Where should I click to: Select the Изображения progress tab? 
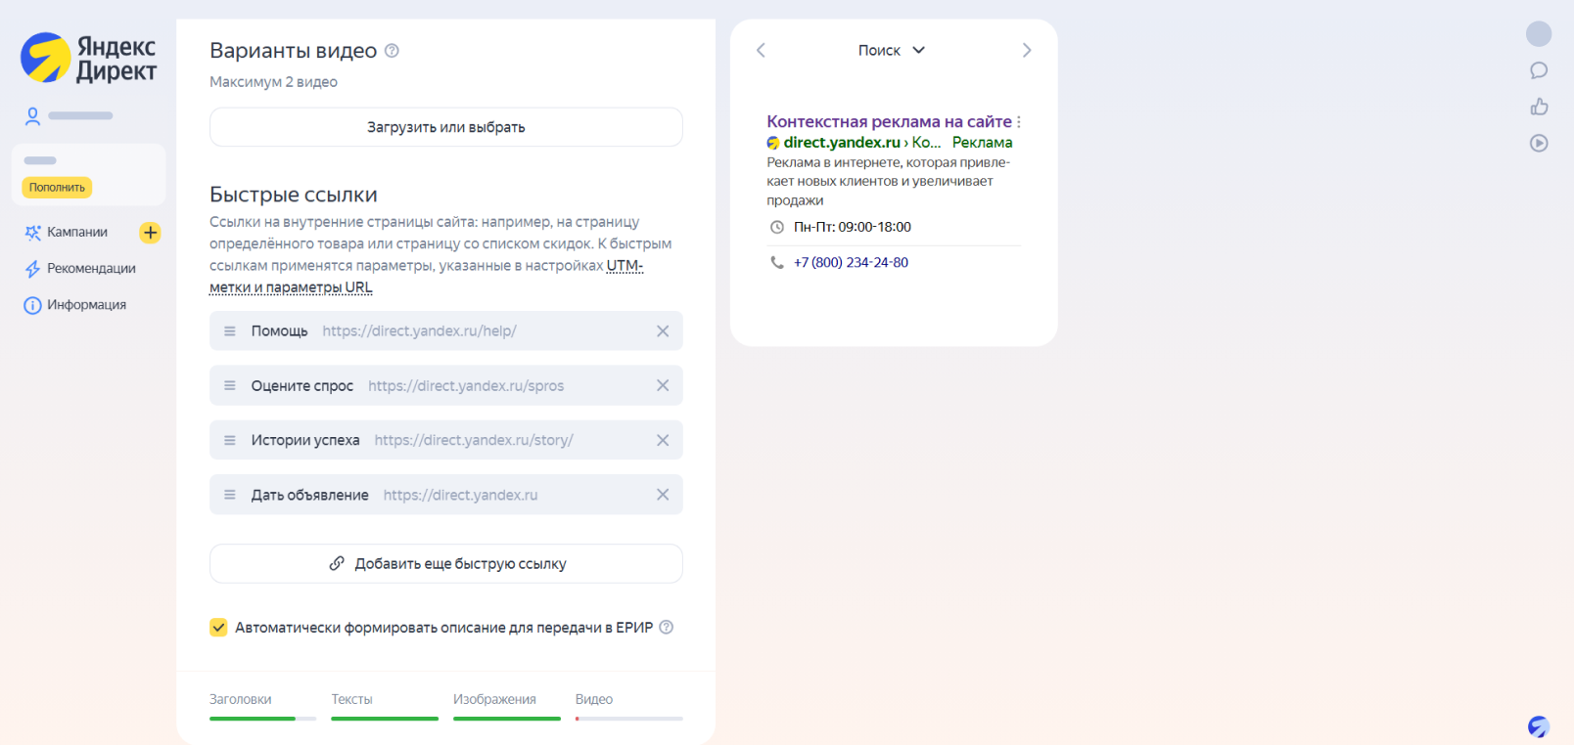tap(507, 708)
